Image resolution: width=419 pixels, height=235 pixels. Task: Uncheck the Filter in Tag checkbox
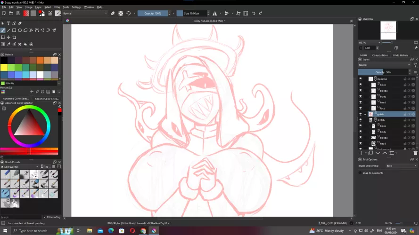tap(44, 217)
